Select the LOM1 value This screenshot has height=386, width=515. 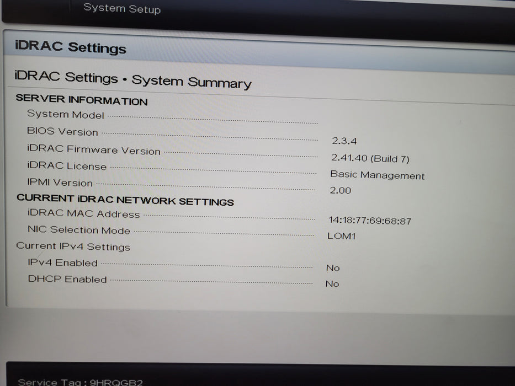click(342, 235)
